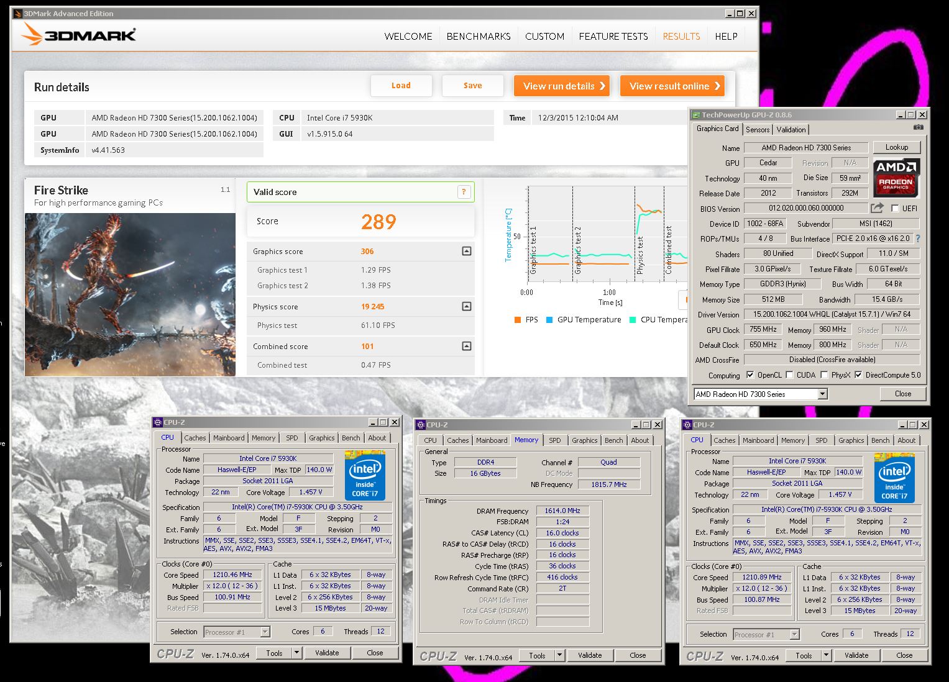
Task: Open Processor #1 dropdown in right CPU-Z
Action: click(x=795, y=634)
